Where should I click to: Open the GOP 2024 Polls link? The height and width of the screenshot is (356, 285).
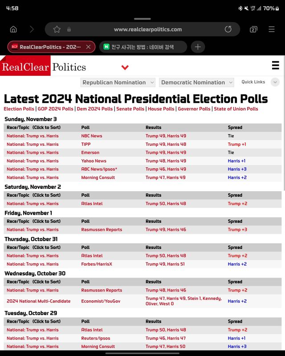pyautogui.click(x=55, y=109)
